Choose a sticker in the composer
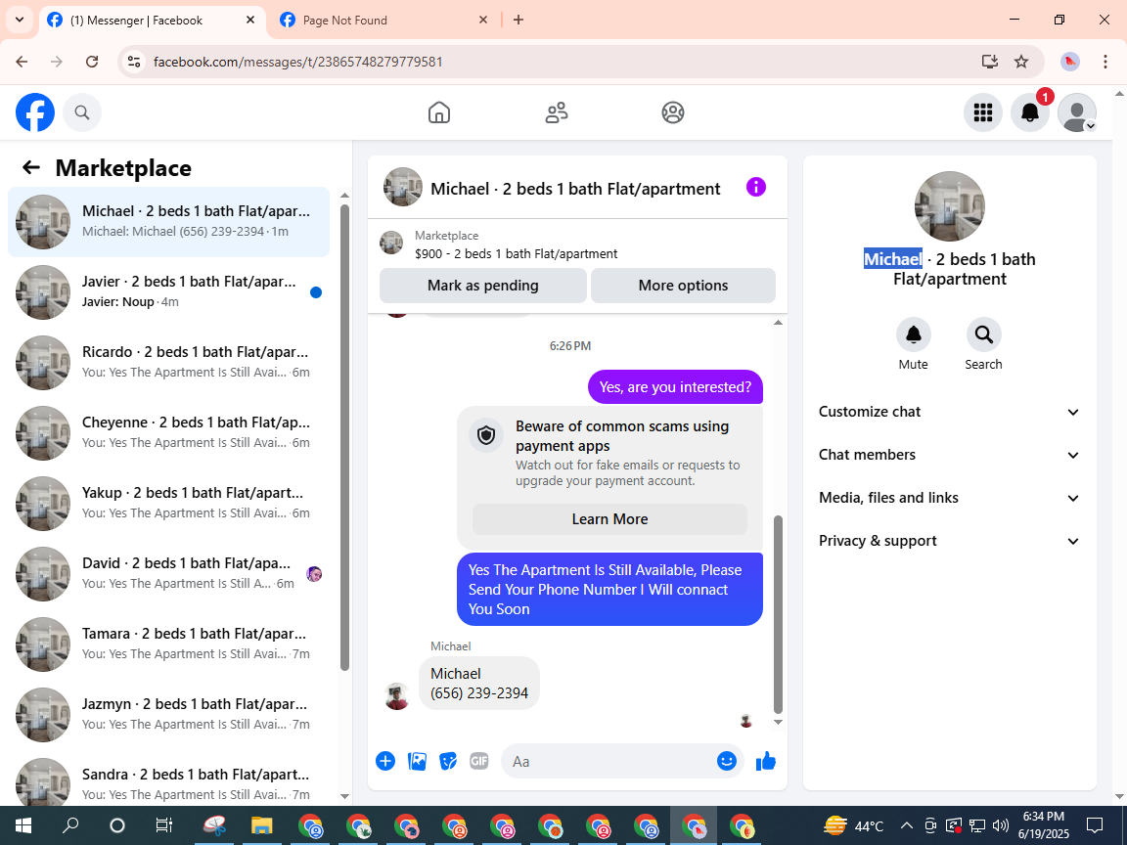The image size is (1127, 845). point(448,761)
